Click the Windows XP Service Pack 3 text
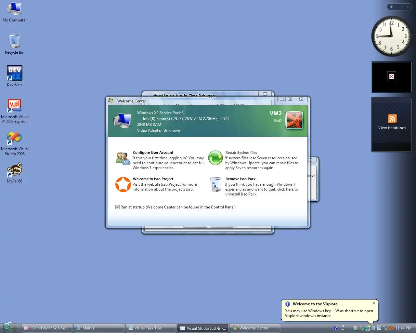The image size is (416, 333). (160, 113)
